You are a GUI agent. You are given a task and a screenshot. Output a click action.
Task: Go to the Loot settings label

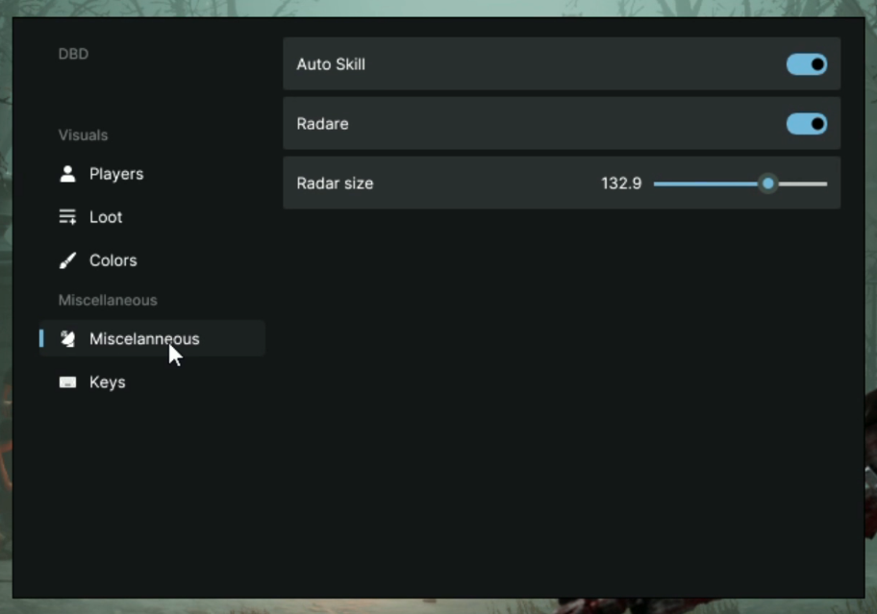tap(106, 217)
